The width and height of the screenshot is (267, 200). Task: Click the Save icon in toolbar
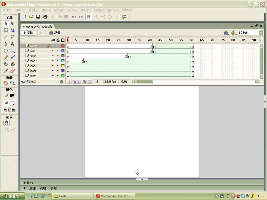coord(38,17)
